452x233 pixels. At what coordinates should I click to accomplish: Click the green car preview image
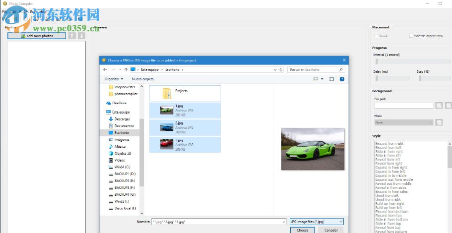click(x=313, y=149)
